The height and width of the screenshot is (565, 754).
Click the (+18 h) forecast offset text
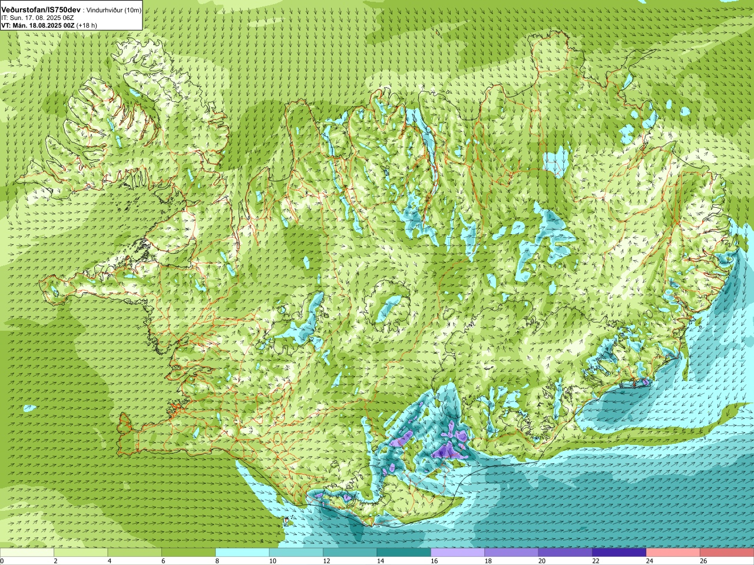pyautogui.click(x=87, y=25)
